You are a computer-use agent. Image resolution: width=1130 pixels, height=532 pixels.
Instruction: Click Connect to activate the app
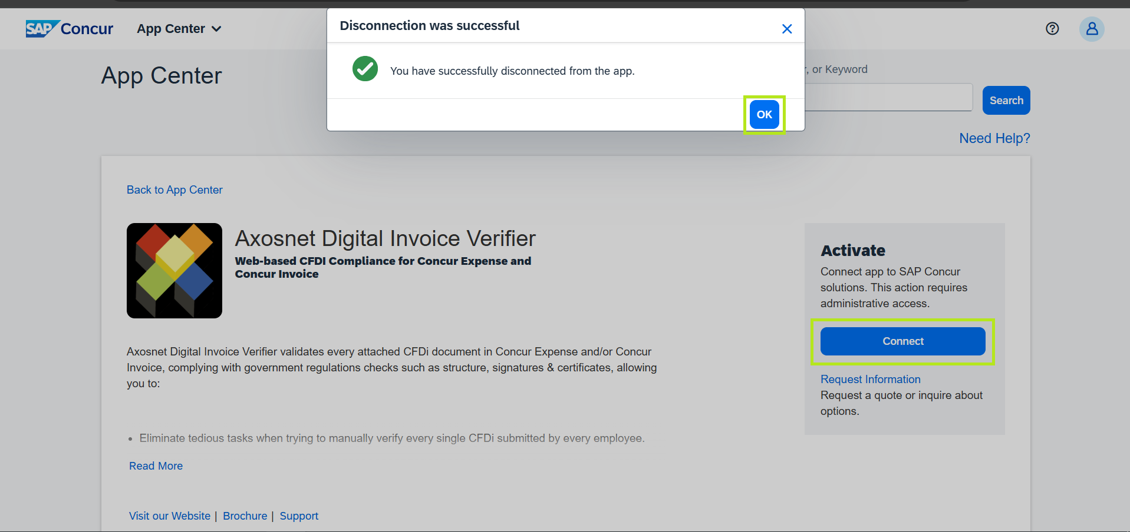point(902,341)
